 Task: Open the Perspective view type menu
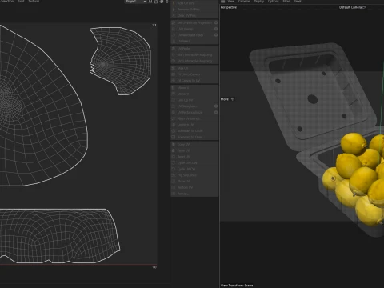point(229,7)
